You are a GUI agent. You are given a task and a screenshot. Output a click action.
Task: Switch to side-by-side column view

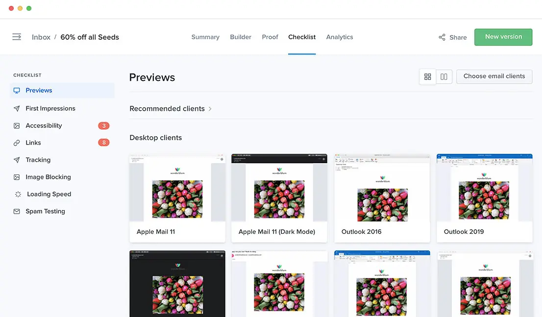(444, 76)
